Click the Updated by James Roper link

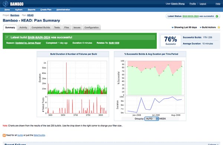[28, 43]
